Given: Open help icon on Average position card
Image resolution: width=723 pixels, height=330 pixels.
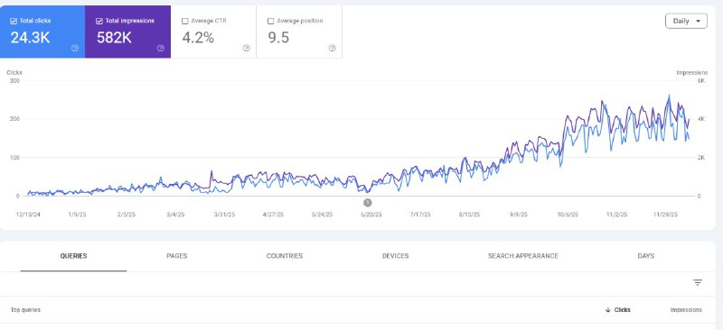Looking at the screenshot, I should tap(332, 48).
